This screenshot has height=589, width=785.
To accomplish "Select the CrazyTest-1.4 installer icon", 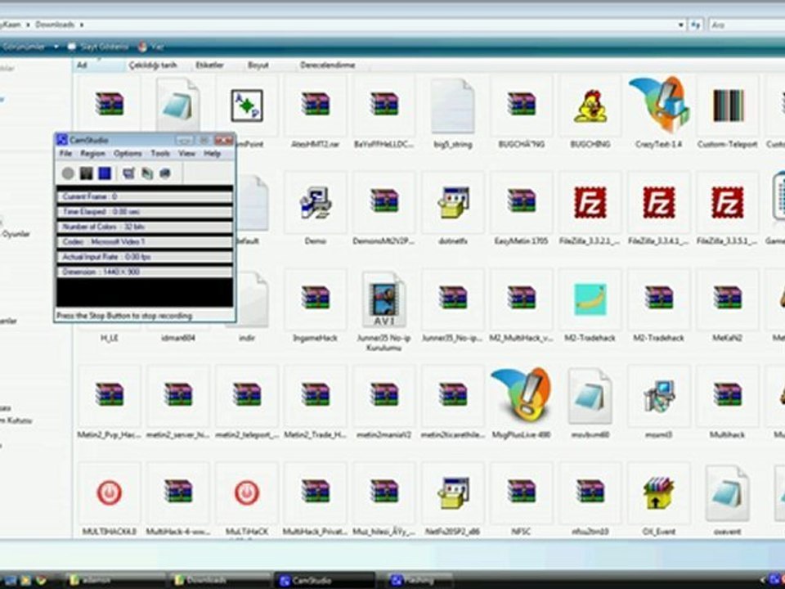I will pyautogui.click(x=658, y=105).
